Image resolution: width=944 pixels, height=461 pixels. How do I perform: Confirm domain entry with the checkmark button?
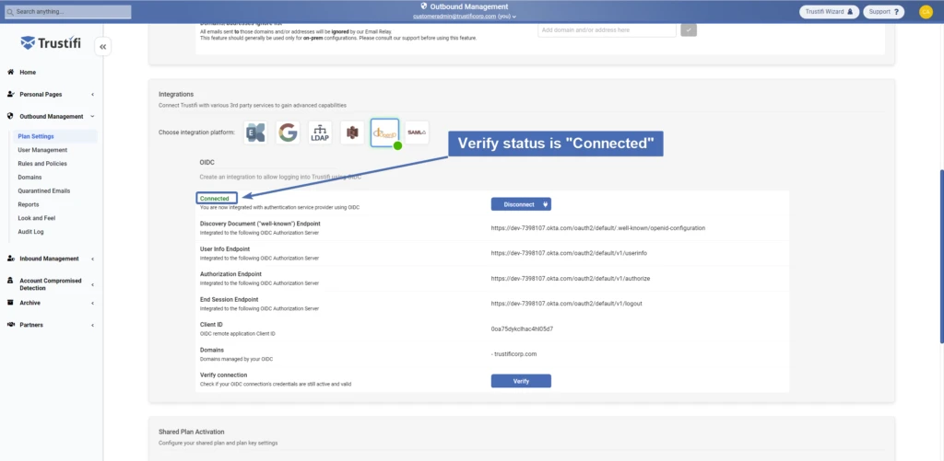689,29
